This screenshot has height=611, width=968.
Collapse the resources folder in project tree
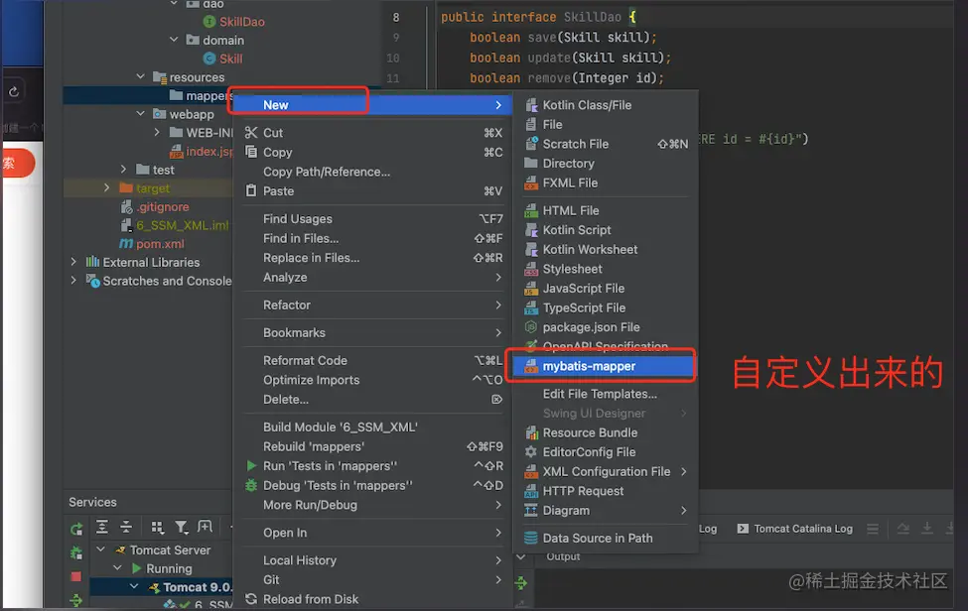(141, 77)
